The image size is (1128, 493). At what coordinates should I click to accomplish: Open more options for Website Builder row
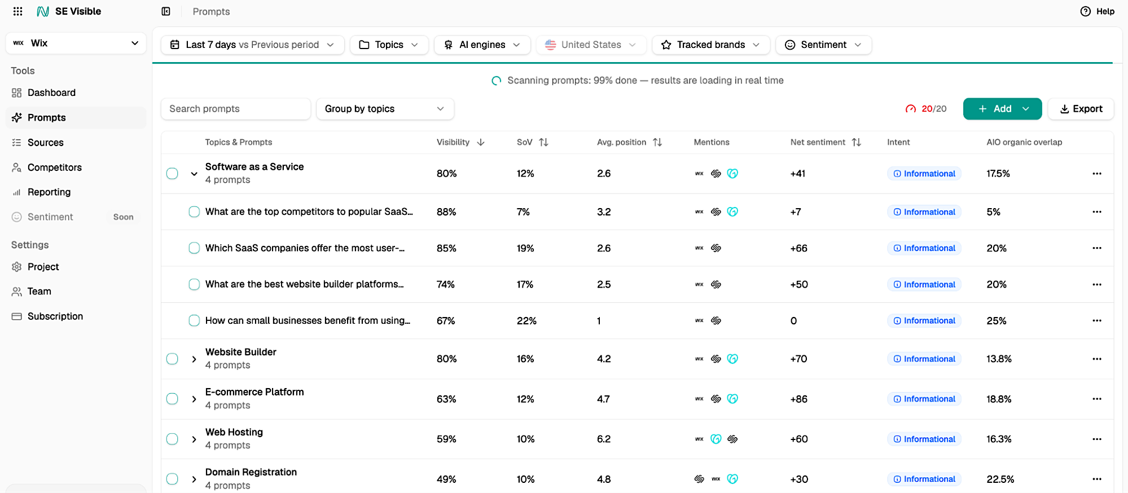point(1097,359)
